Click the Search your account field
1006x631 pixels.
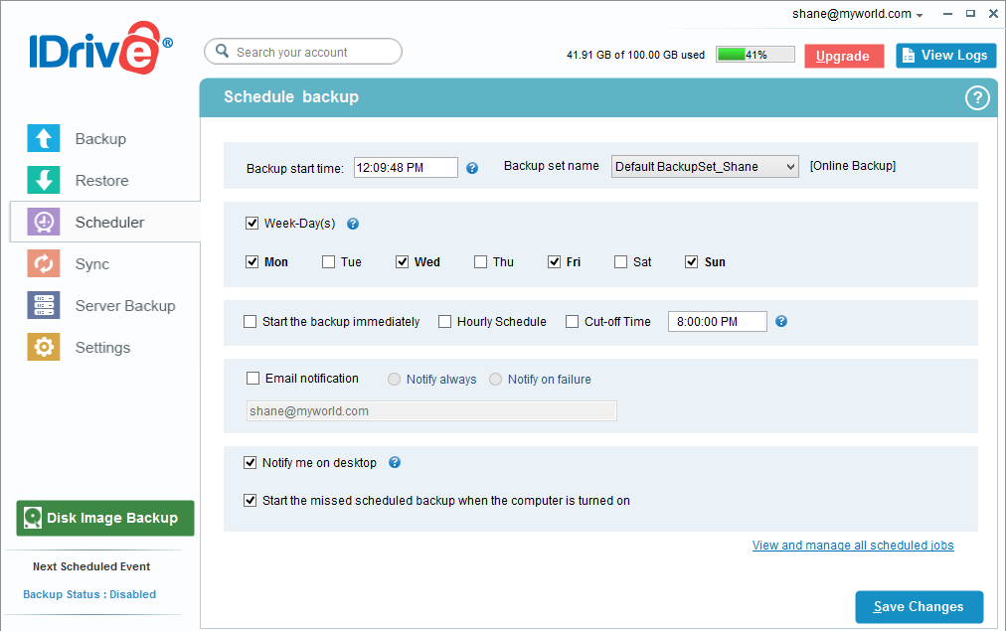pyautogui.click(x=303, y=52)
